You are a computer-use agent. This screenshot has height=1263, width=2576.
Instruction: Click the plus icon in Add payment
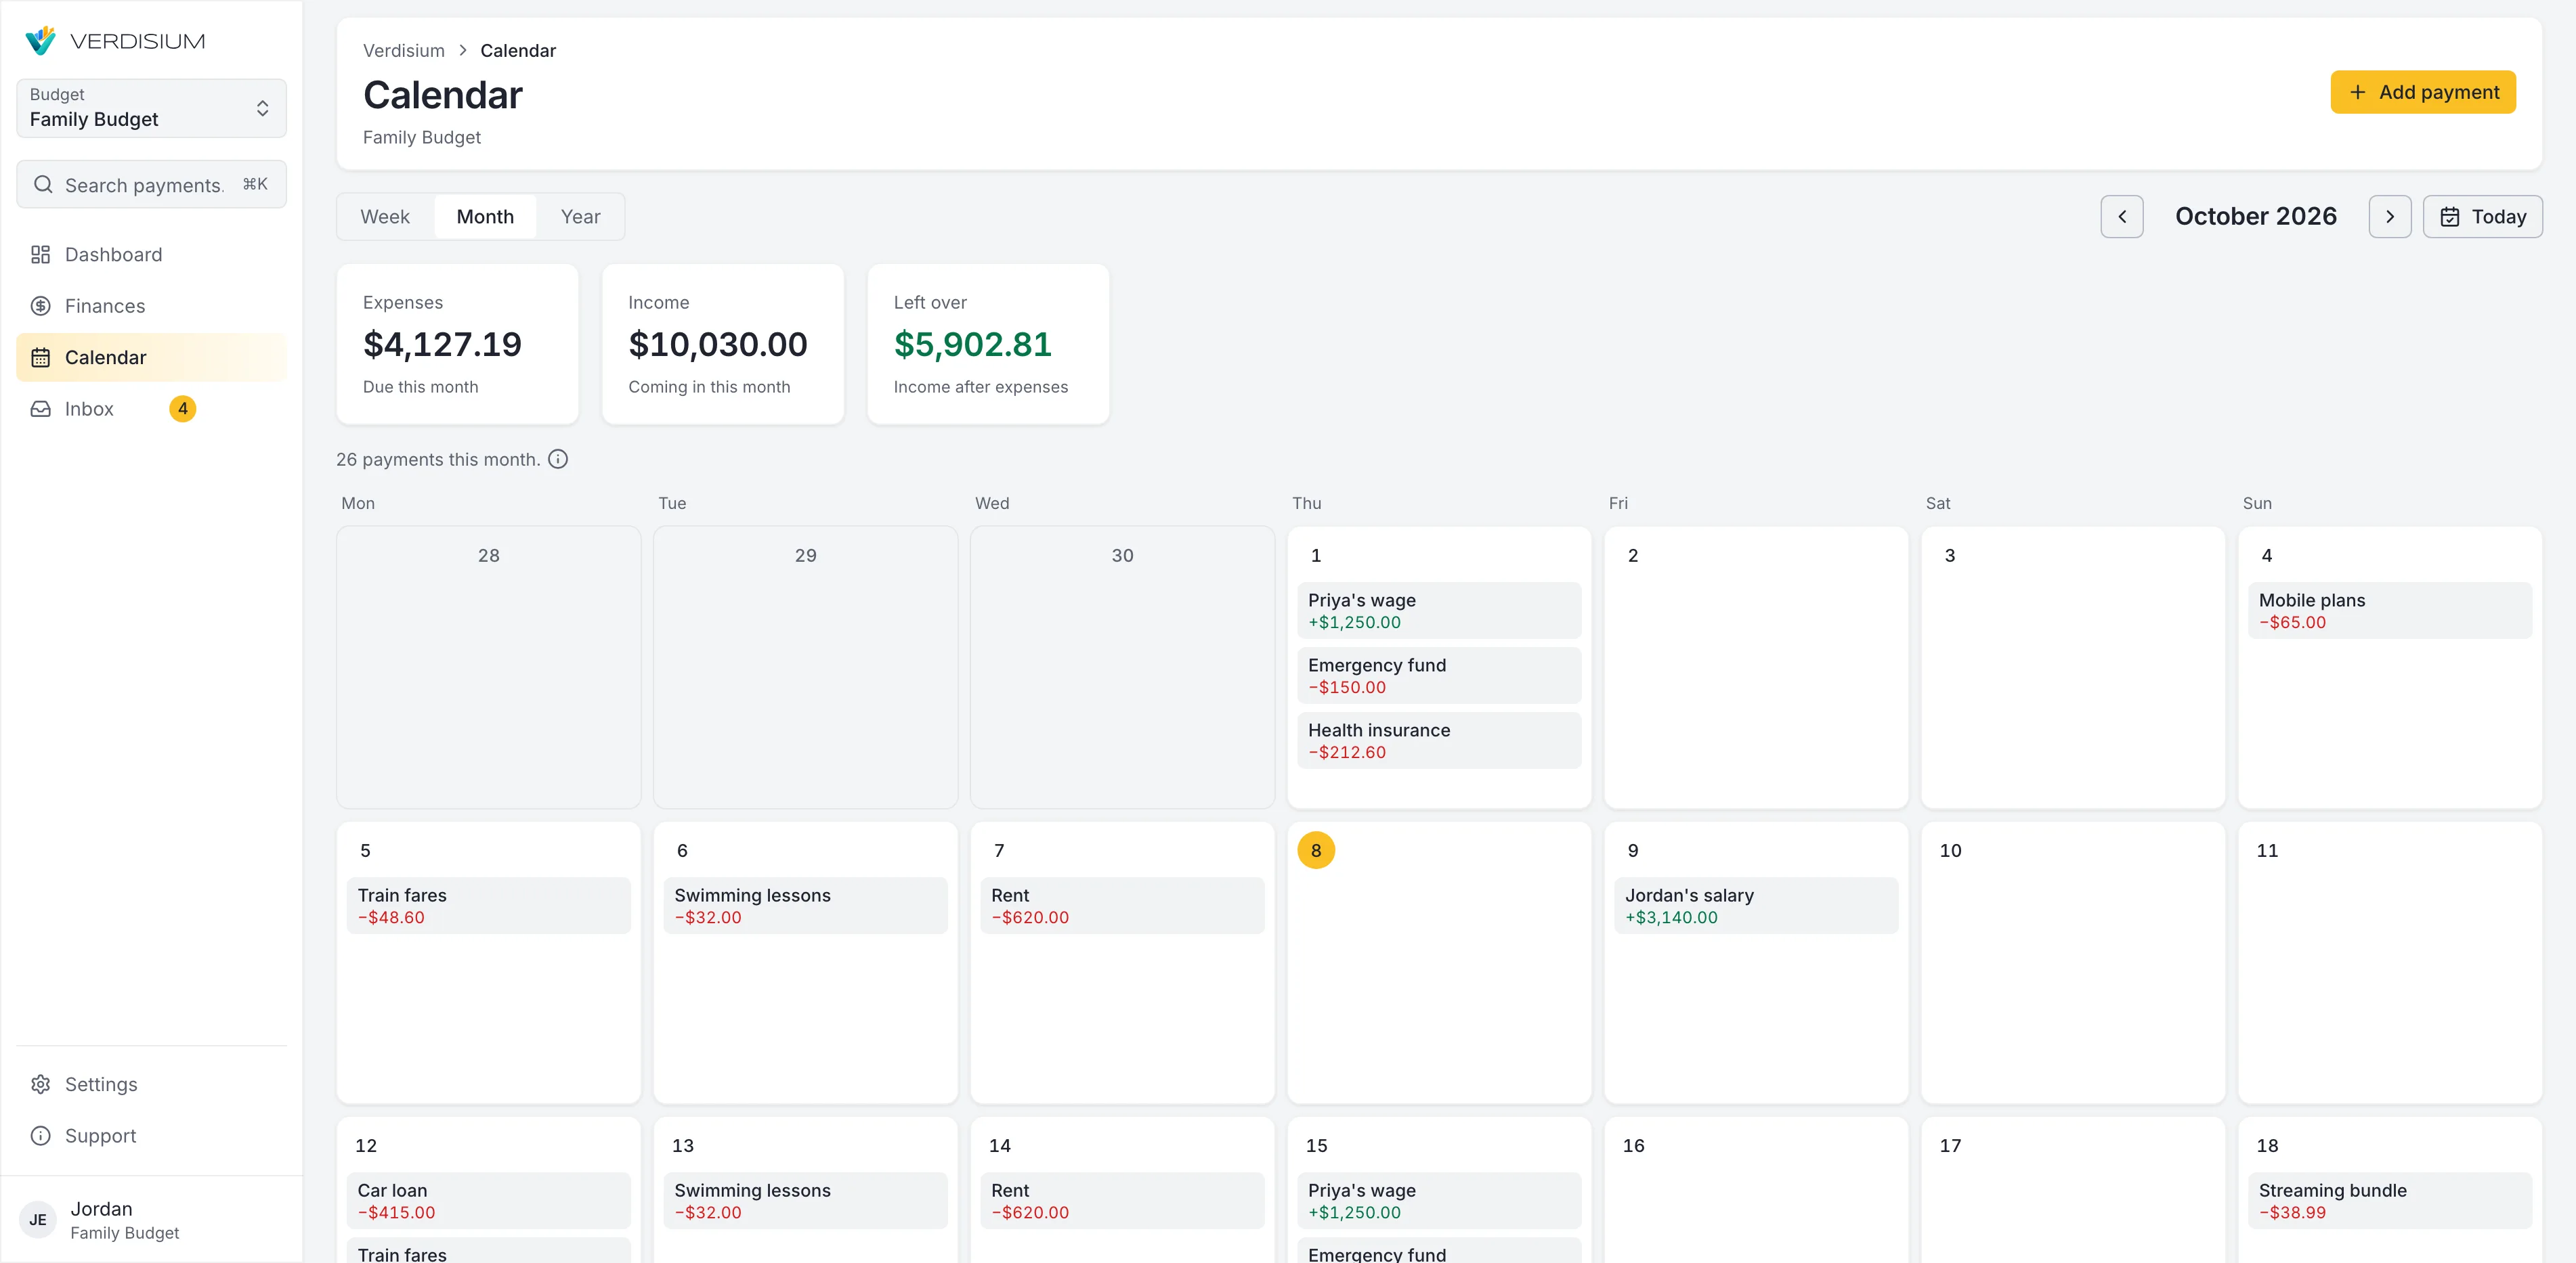[2357, 92]
